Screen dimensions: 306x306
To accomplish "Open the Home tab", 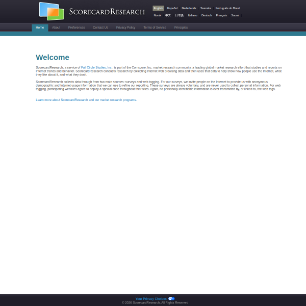I will click(40, 28).
